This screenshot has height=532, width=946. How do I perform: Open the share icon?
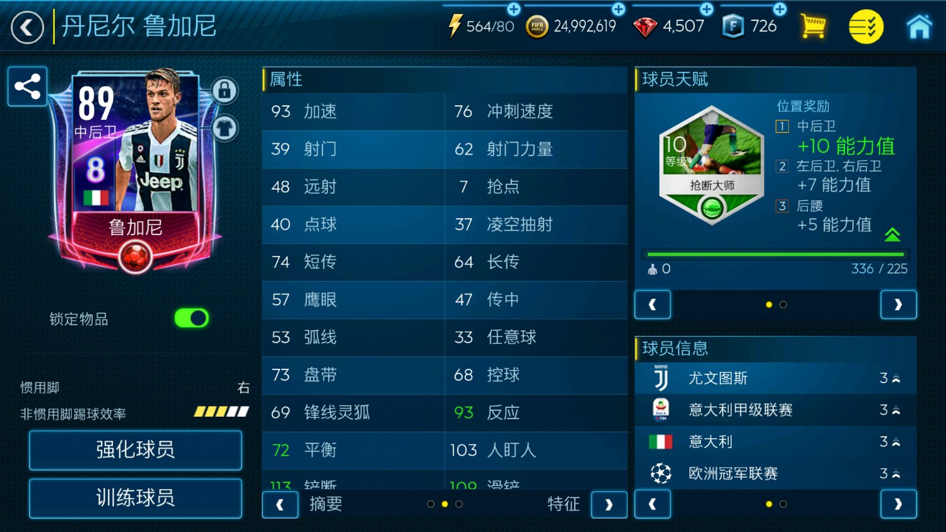(x=27, y=86)
